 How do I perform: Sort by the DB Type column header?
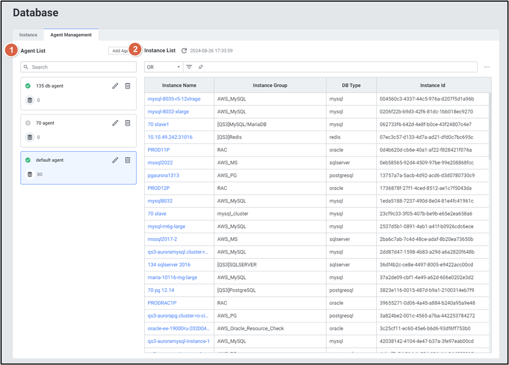(x=351, y=85)
